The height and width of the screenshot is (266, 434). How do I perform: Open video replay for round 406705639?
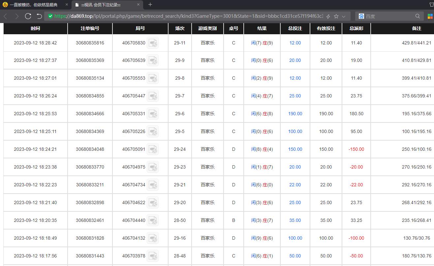pos(153,61)
